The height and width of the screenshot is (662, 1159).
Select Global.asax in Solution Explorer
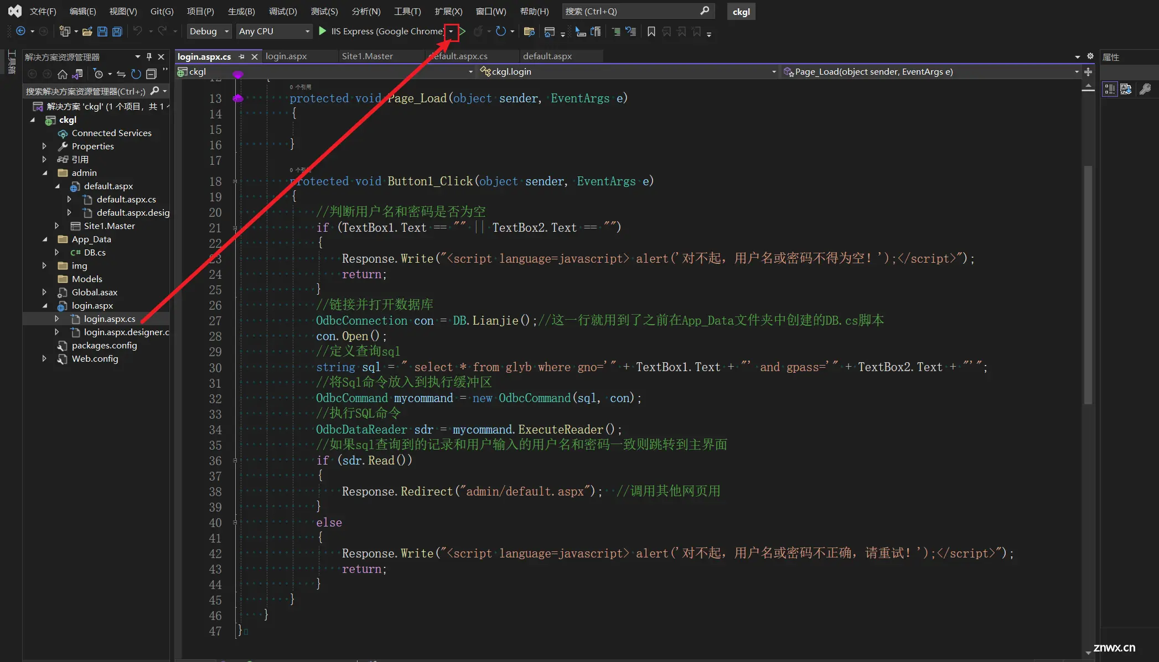pos(94,292)
